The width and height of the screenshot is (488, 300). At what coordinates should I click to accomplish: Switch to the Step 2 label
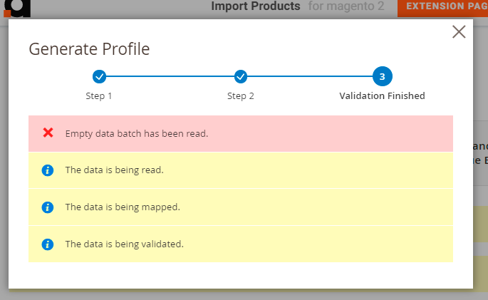point(241,96)
